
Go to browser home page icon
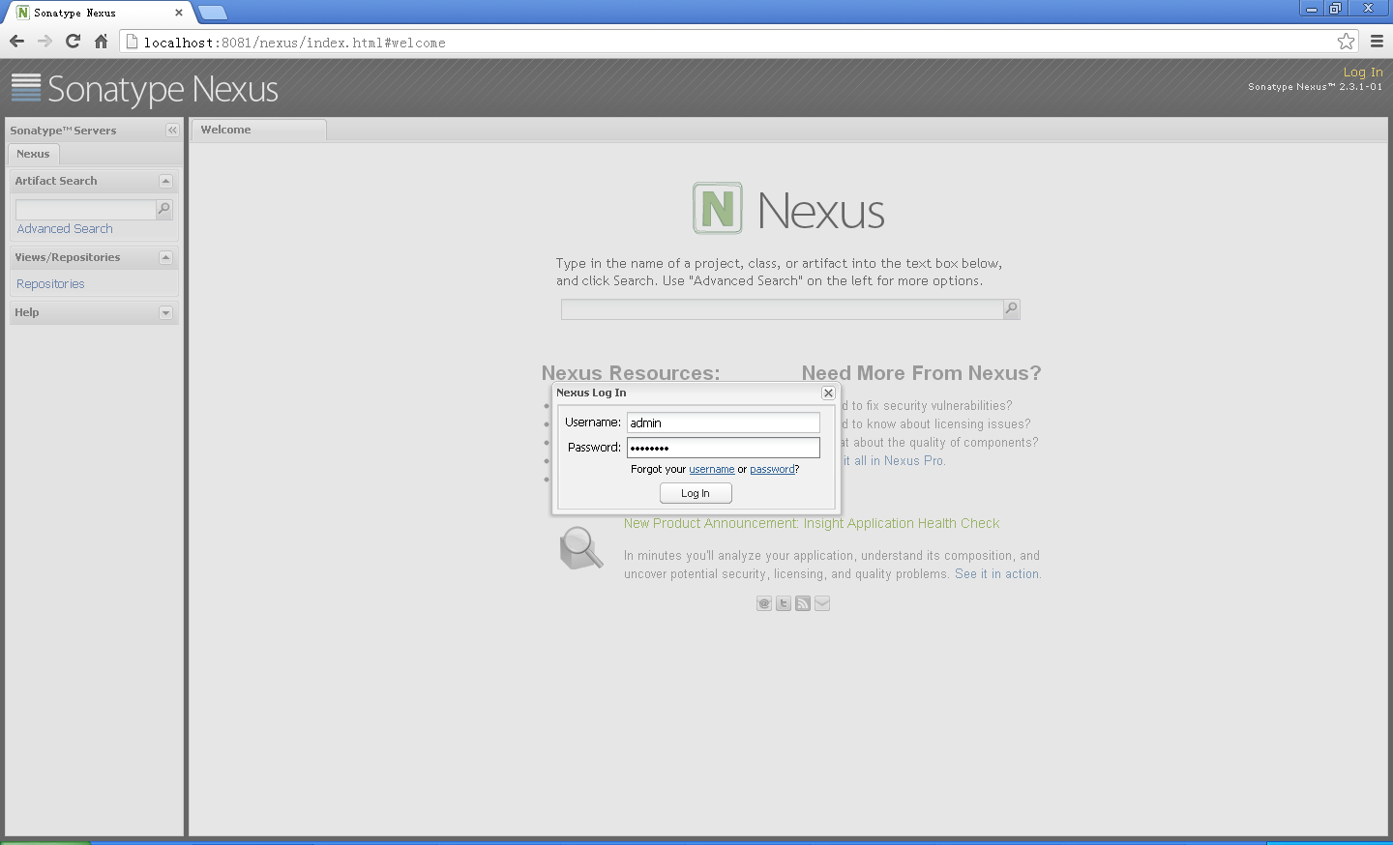pos(101,42)
